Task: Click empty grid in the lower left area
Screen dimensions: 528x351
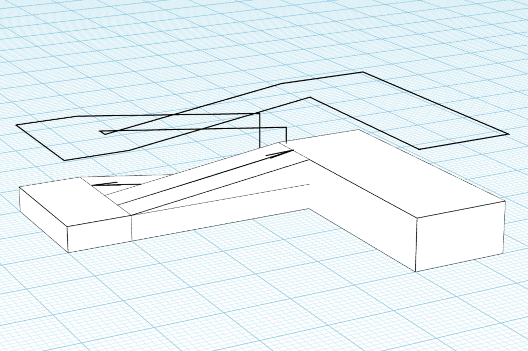Action: tap(77, 309)
